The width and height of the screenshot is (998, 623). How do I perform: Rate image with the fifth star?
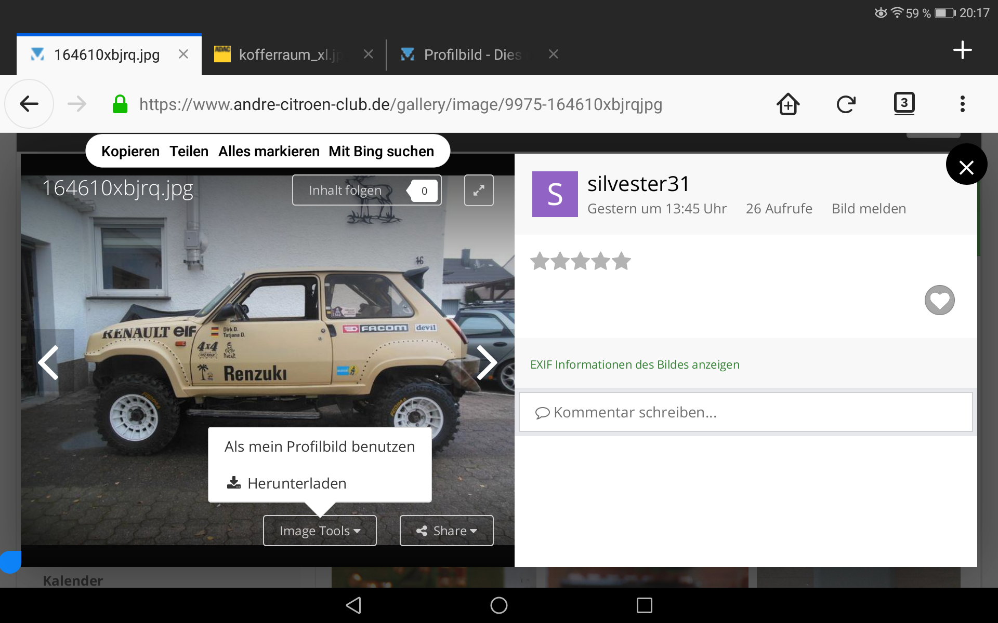point(621,261)
